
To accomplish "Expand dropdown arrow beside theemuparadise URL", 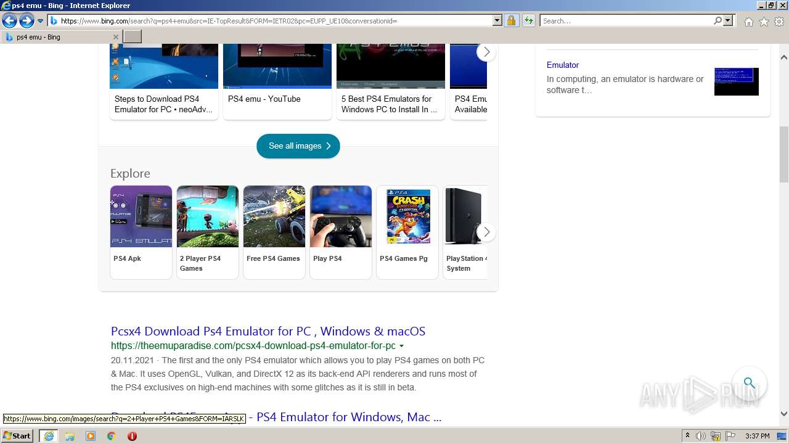I will (x=402, y=347).
